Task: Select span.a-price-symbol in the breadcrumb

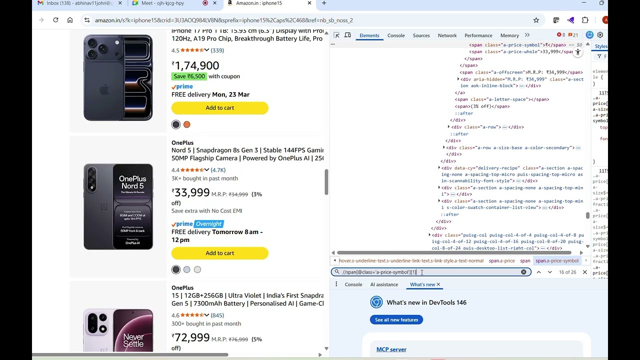Action: (557, 260)
